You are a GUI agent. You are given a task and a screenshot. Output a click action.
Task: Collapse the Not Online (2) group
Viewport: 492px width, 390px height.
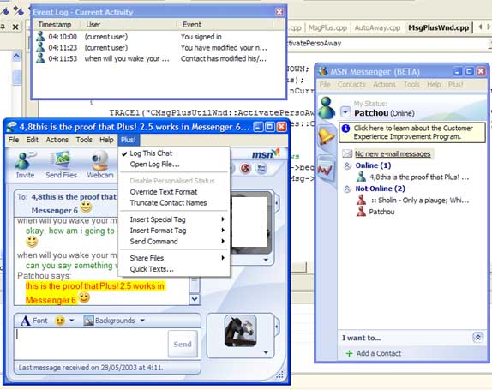(347, 189)
